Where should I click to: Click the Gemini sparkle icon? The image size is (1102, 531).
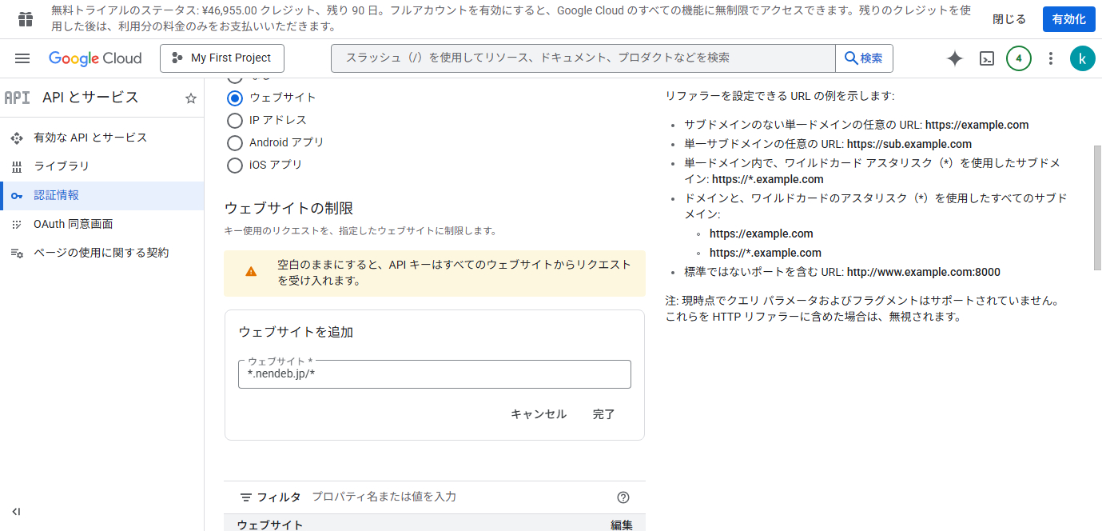pos(954,58)
